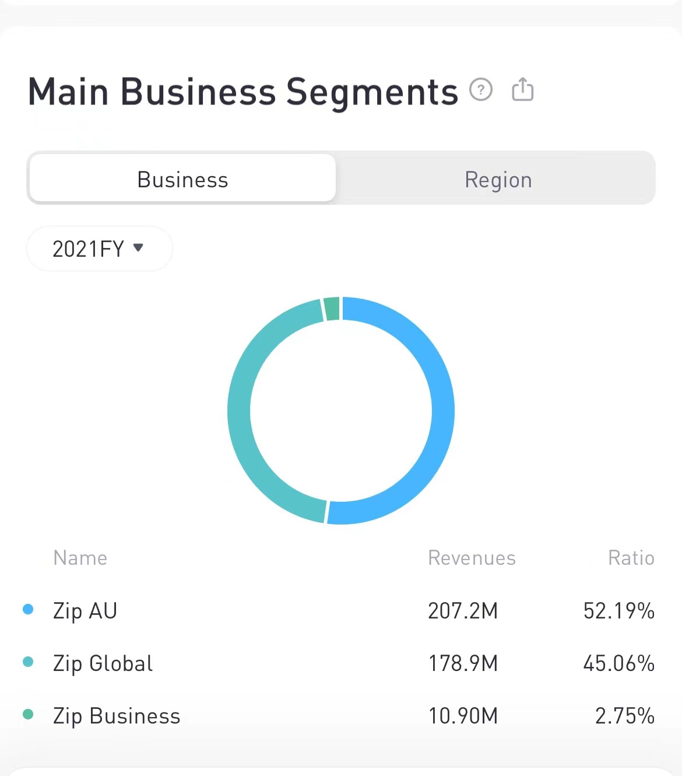
Task: Click the Ratio column header
Action: tap(631, 558)
